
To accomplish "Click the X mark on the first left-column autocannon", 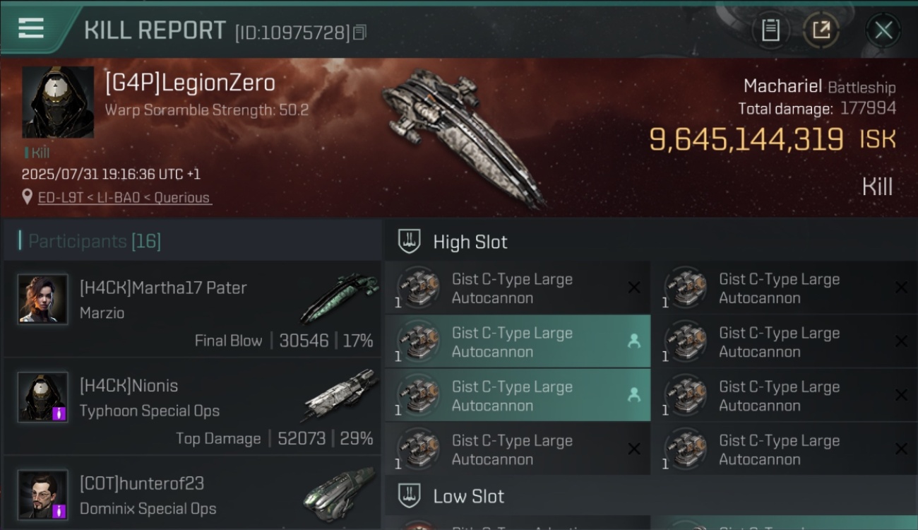I will point(633,288).
